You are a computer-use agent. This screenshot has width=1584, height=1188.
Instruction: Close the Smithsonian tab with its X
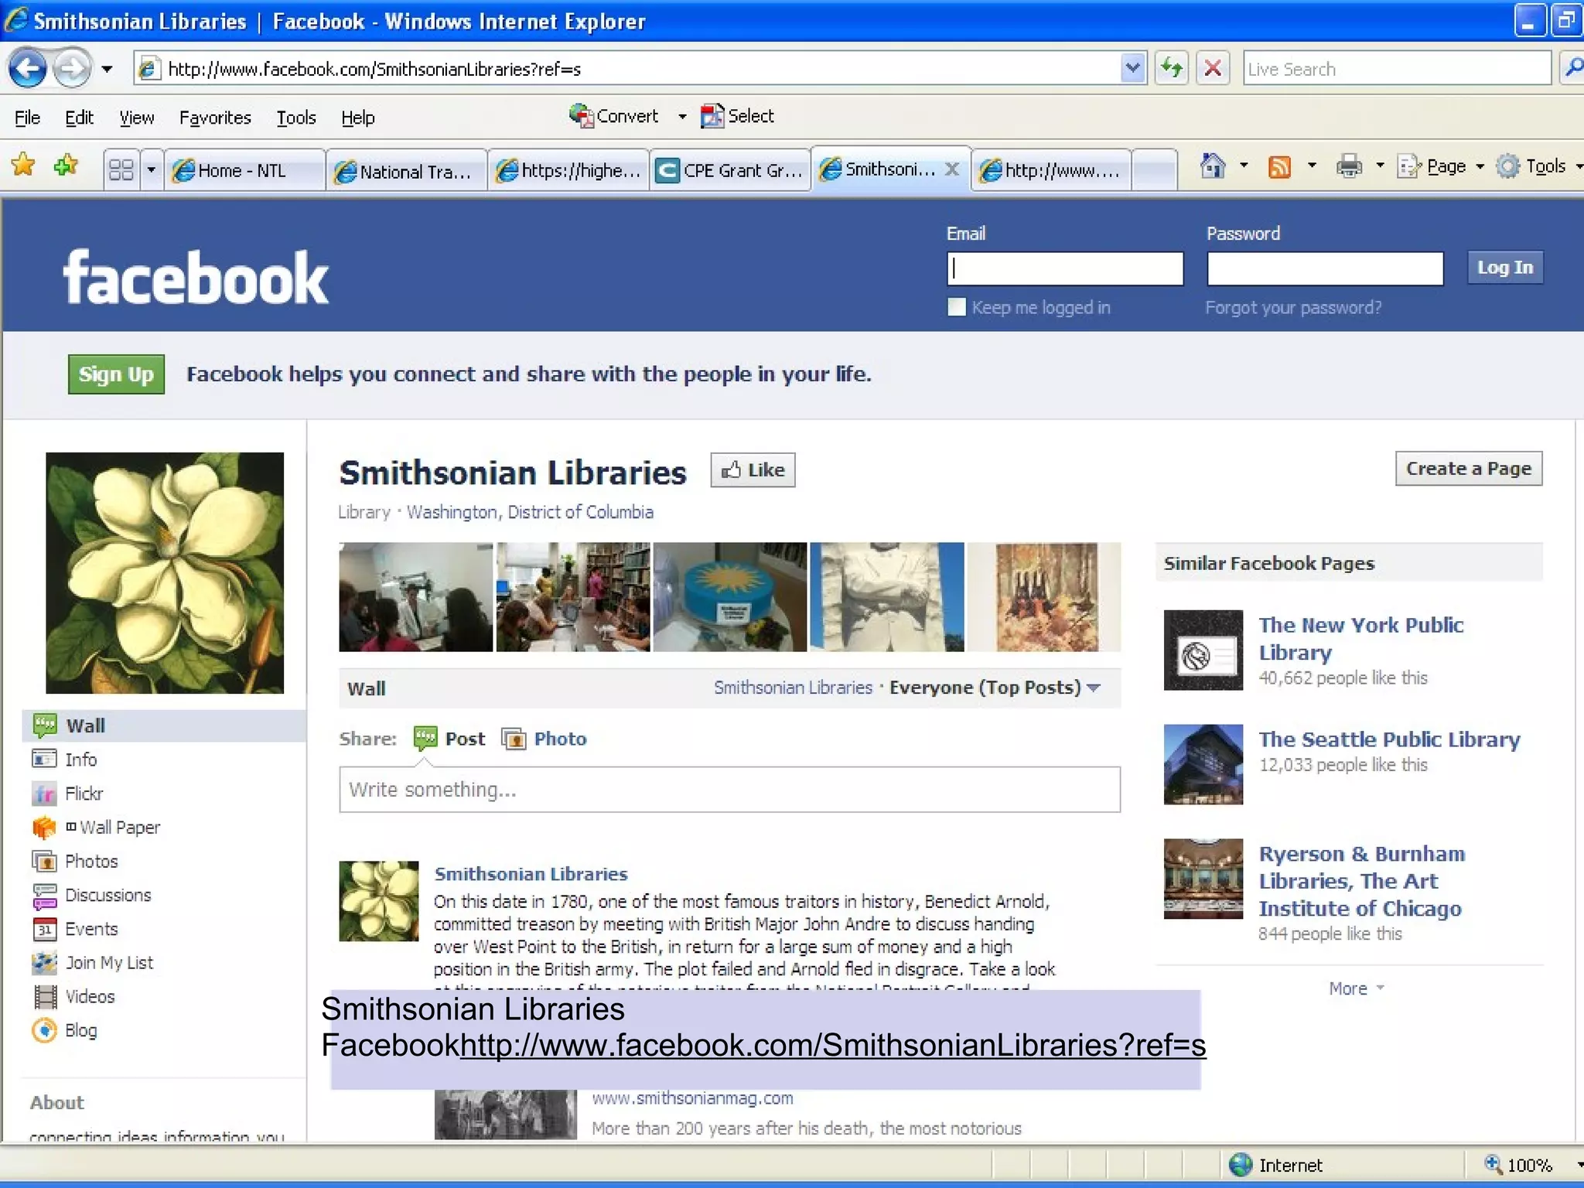(x=952, y=169)
